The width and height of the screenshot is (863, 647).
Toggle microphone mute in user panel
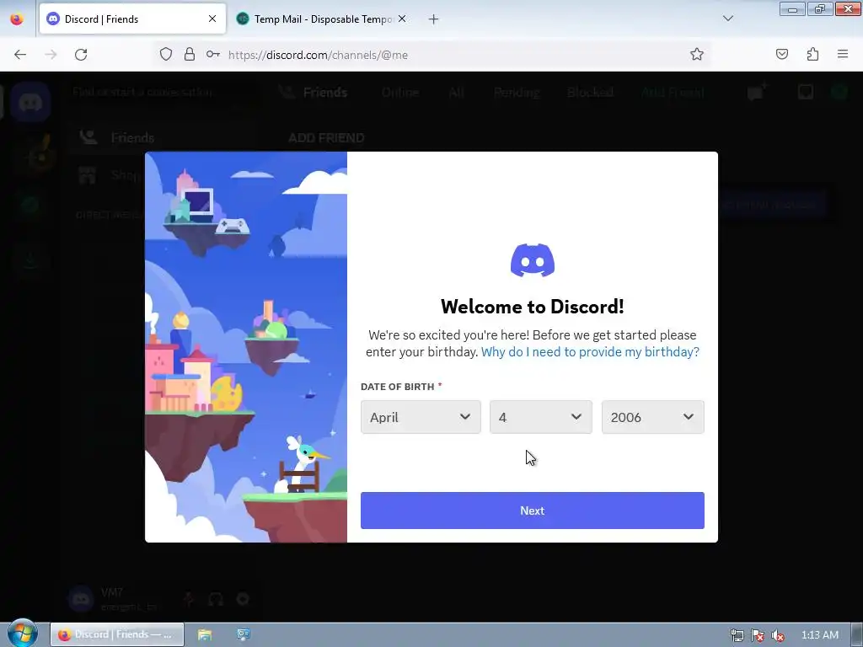pyautogui.click(x=189, y=599)
